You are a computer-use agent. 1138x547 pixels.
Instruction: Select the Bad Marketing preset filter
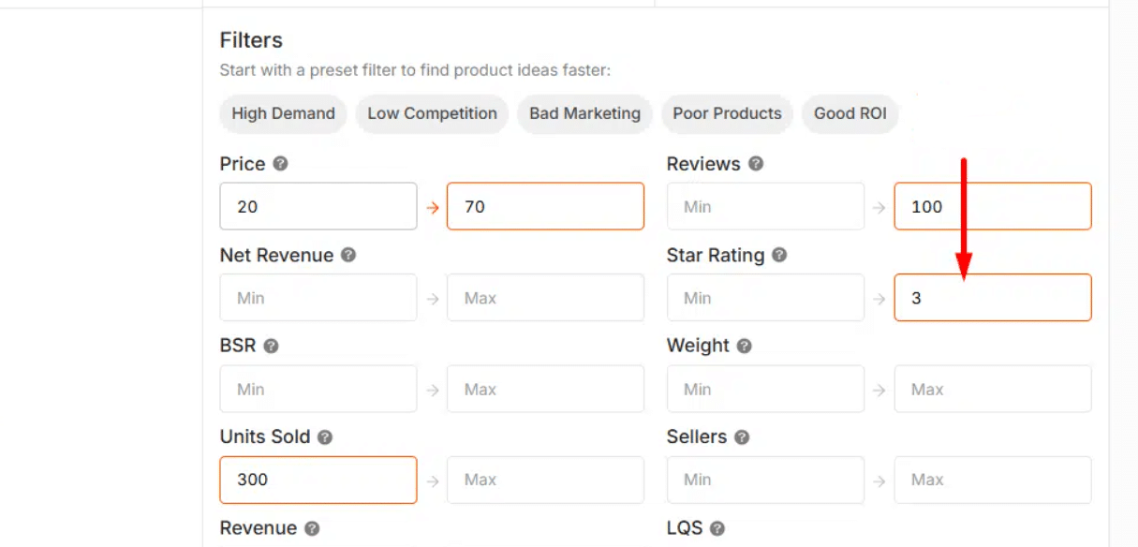[x=584, y=113]
